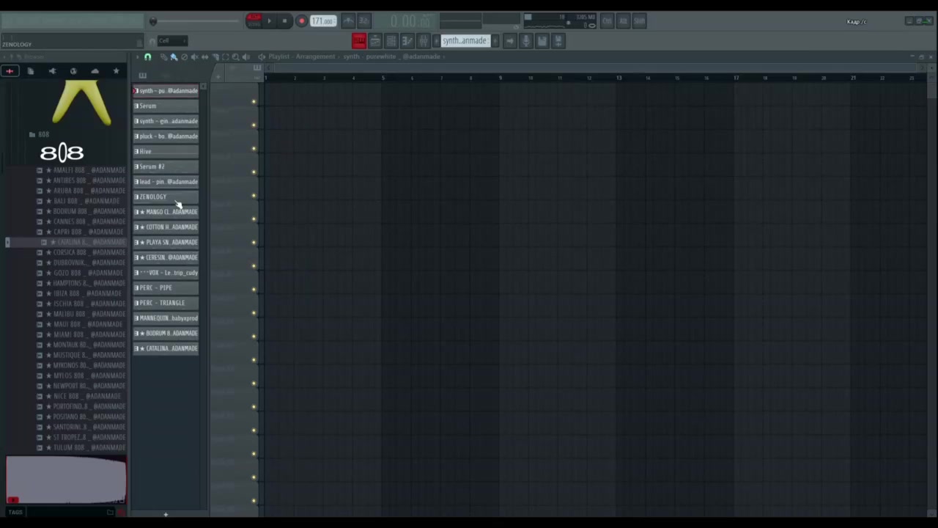Click the tempo 171 field
Screen dimensions: 938x528
click(322, 21)
